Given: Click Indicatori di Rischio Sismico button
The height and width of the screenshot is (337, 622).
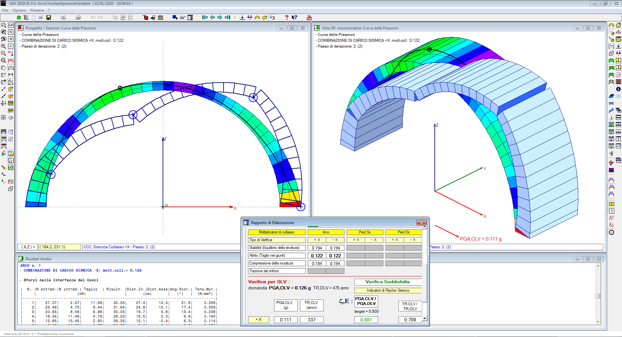Looking at the screenshot, I should click(x=388, y=290).
